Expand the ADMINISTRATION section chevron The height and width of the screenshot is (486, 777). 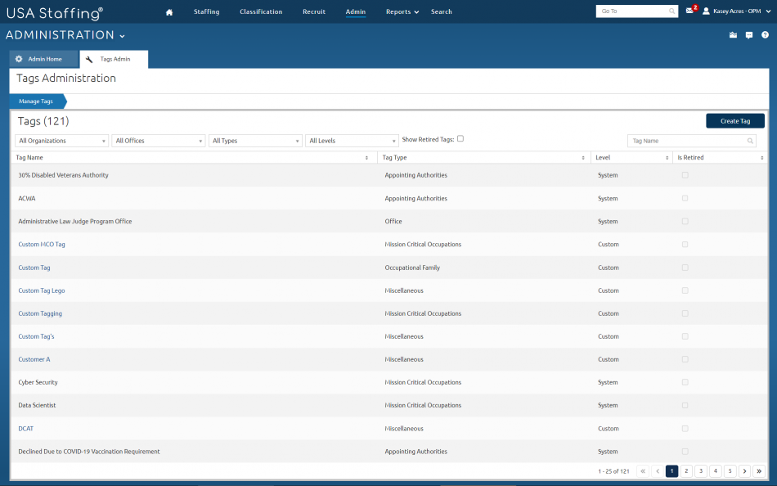coord(123,36)
